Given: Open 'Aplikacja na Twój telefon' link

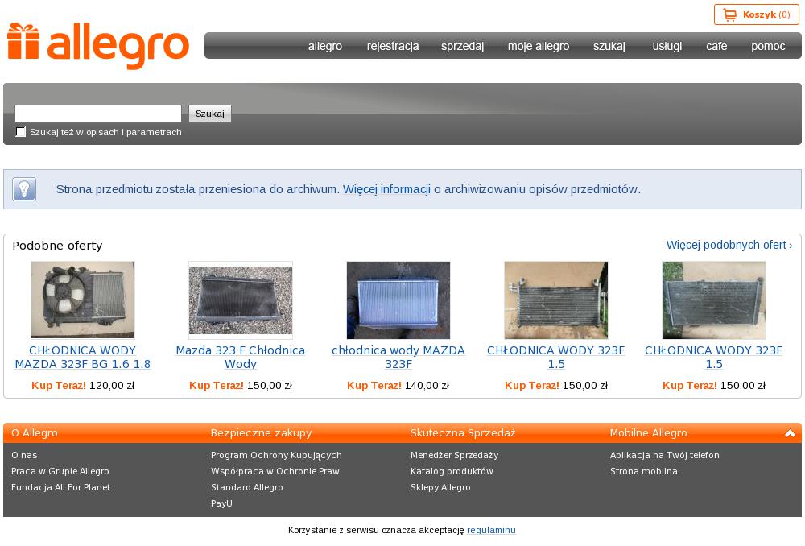Looking at the screenshot, I should [665, 455].
